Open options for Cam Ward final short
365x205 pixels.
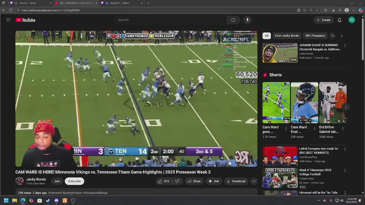pyautogui.click(x=315, y=128)
